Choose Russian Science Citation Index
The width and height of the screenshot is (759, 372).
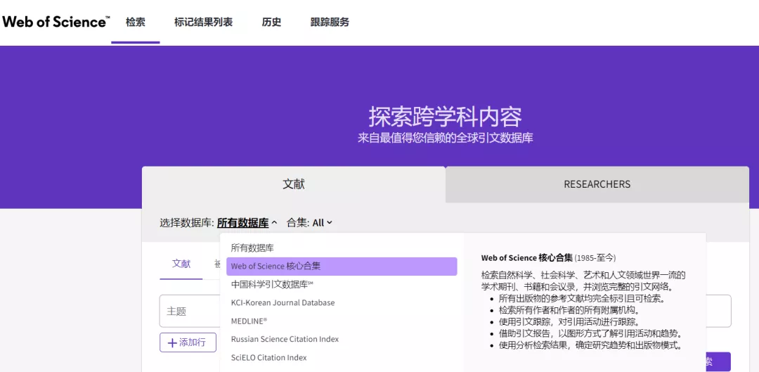pyautogui.click(x=342, y=339)
